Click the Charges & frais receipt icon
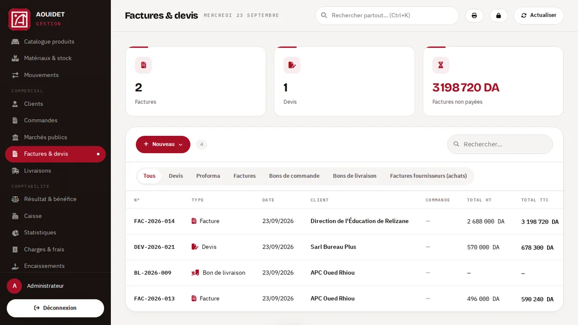Image resolution: width=578 pixels, height=325 pixels. coord(15,249)
